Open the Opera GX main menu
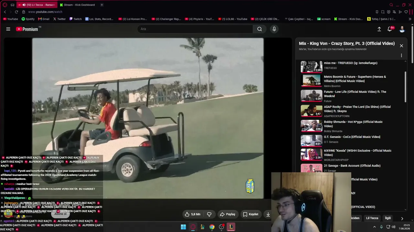Image resolution: width=414 pixels, height=232 pixels. pos(5,5)
